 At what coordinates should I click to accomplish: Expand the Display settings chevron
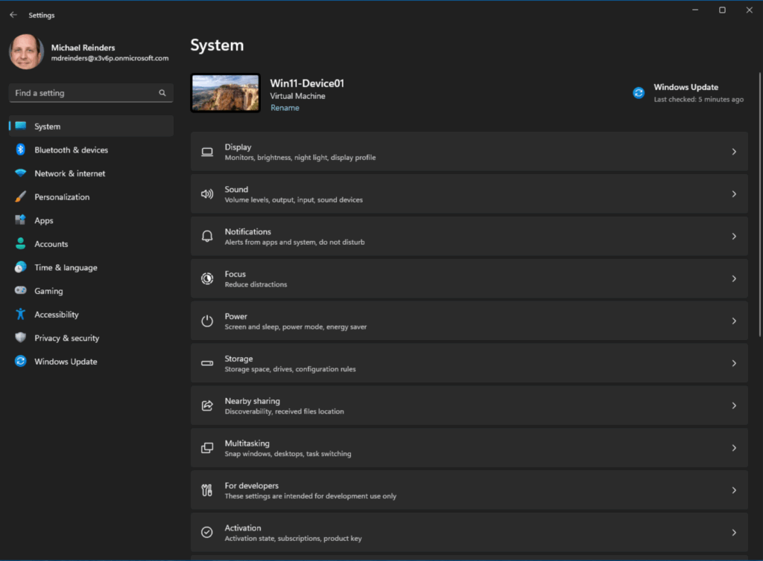pyautogui.click(x=734, y=152)
